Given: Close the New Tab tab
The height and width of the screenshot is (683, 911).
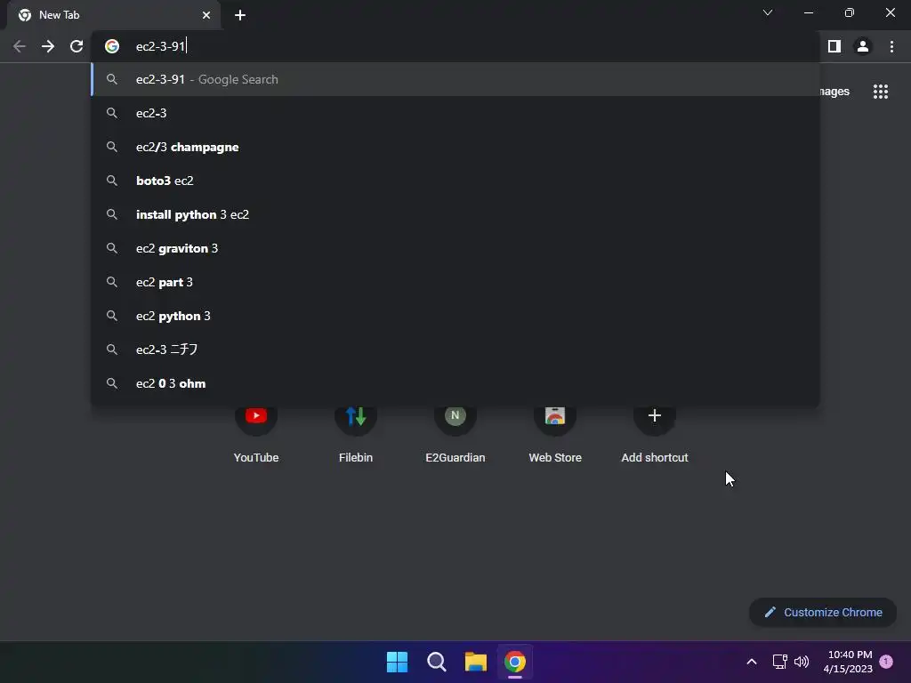Looking at the screenshot, I should click(206, 15).
